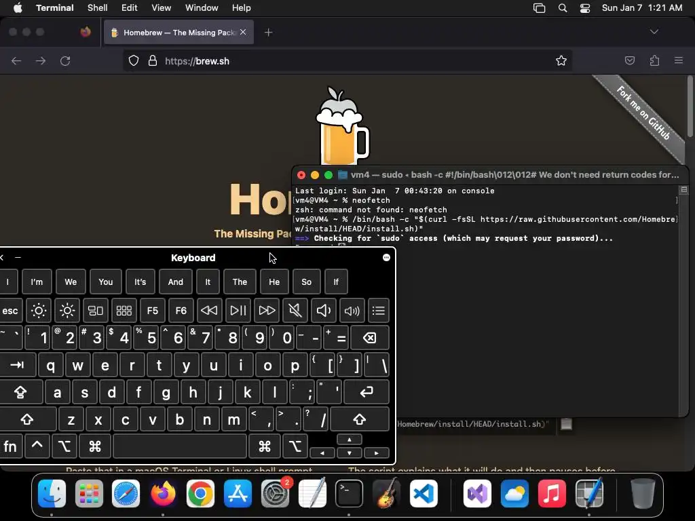Open the Window menu
Viewport: 695px width, 521px height.
coord(202,8)
